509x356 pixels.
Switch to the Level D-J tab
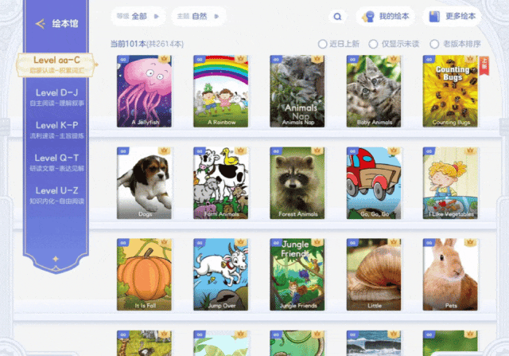coord(56,97)
